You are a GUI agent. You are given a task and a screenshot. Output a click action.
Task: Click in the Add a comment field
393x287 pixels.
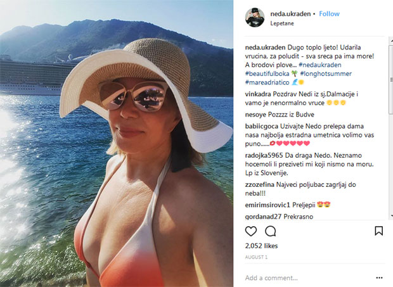pos(308,277)
